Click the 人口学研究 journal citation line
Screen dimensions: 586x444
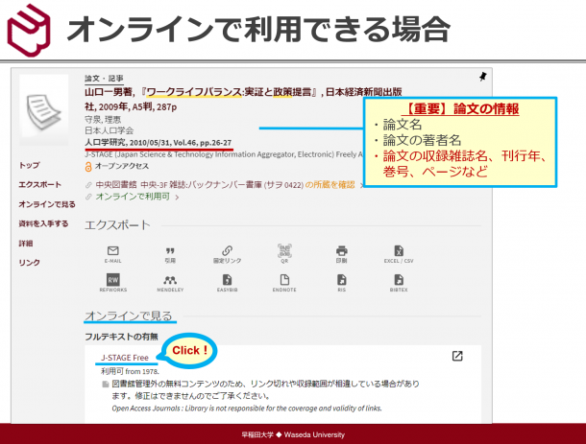coord(159,143)
